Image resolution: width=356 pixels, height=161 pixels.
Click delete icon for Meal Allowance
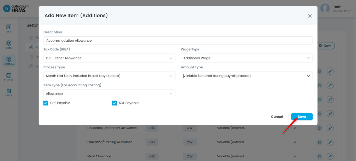point(319,156)
